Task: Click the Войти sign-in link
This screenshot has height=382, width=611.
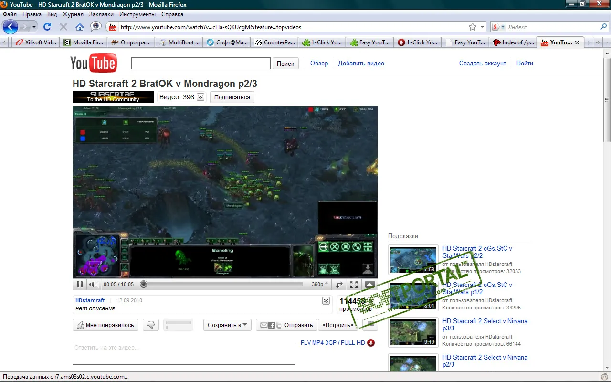Action: tap(525, 63)
